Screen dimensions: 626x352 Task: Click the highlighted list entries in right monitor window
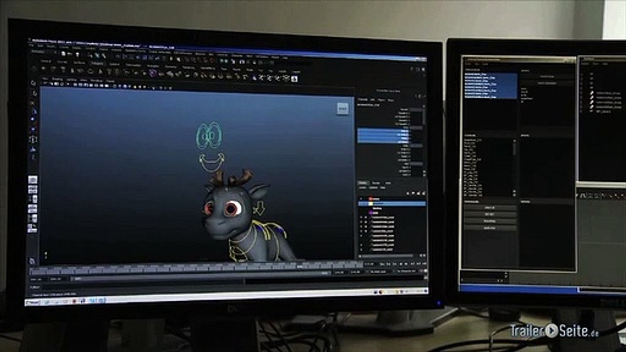(x=490, y=86)
